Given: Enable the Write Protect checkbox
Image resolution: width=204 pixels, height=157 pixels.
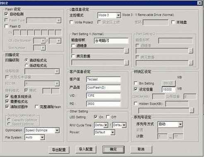Looking at the screenshot, I should [72, 22].
